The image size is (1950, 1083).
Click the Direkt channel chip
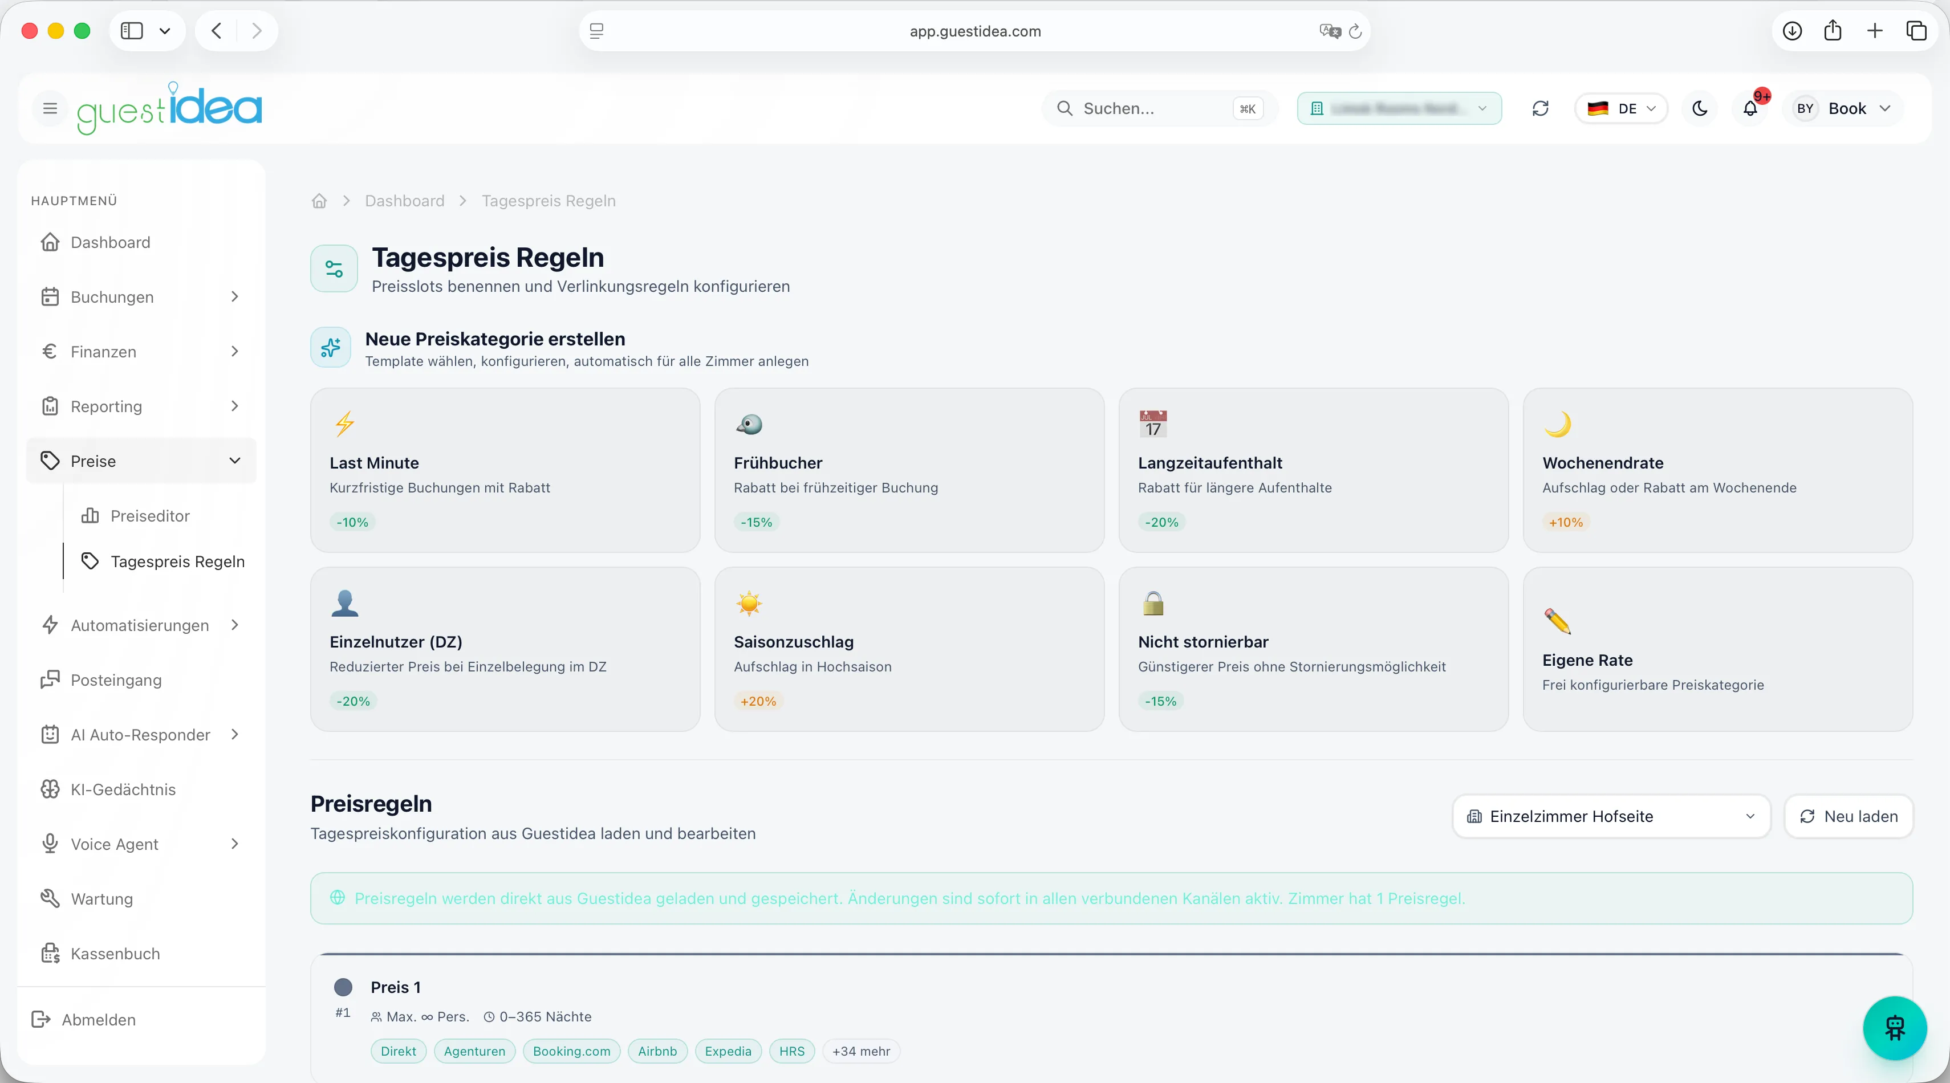(x=398, y=1051)
